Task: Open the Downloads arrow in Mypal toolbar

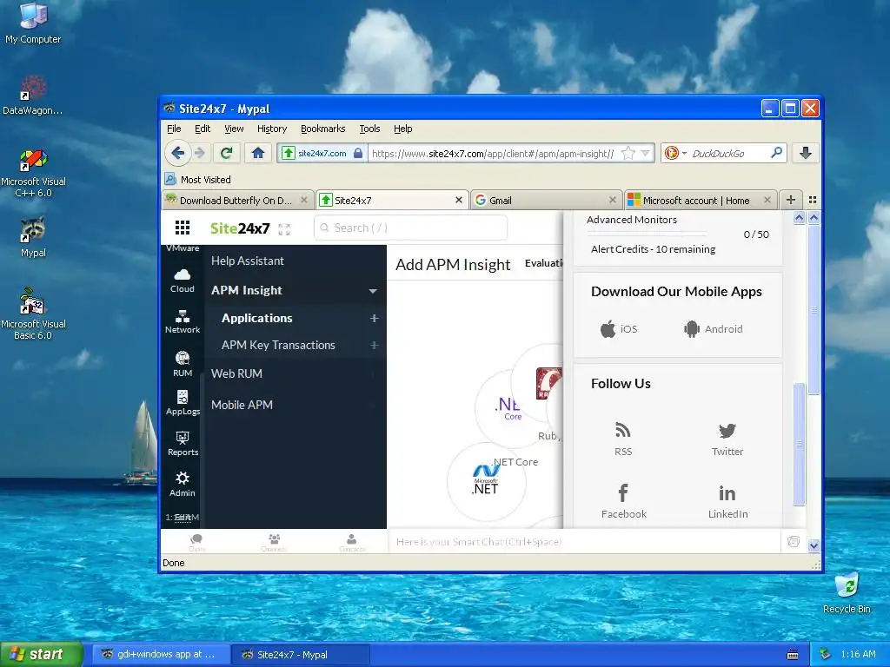Action: [805, 153]
